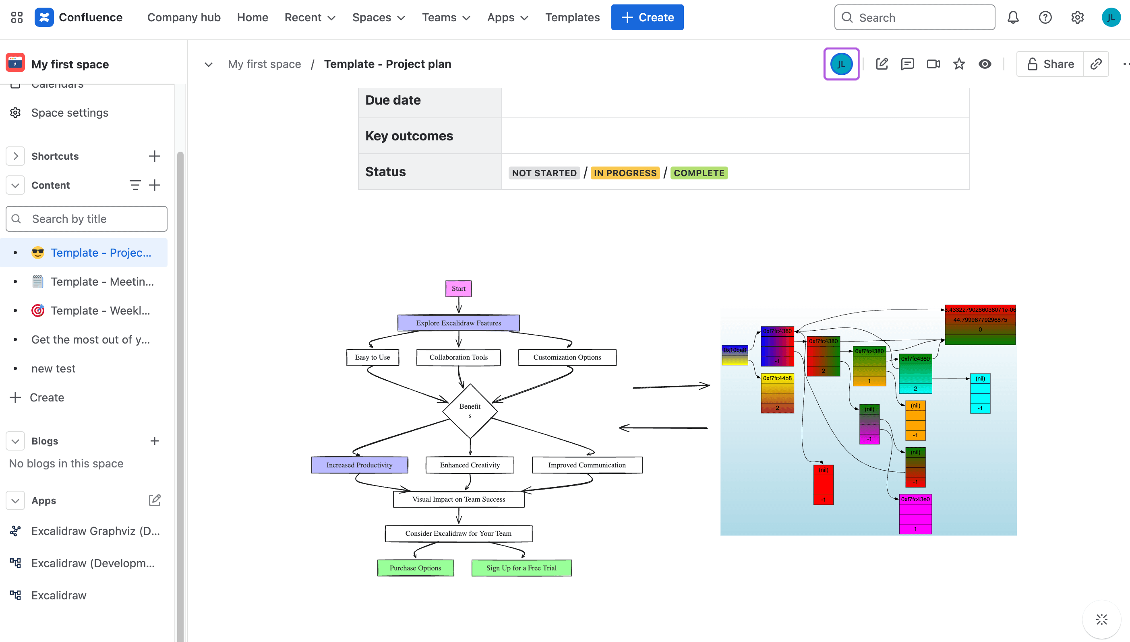1130x642 pixels.
Task: Open the help question mark icon
Action: pyautogui.click(x=1045, y=17)
